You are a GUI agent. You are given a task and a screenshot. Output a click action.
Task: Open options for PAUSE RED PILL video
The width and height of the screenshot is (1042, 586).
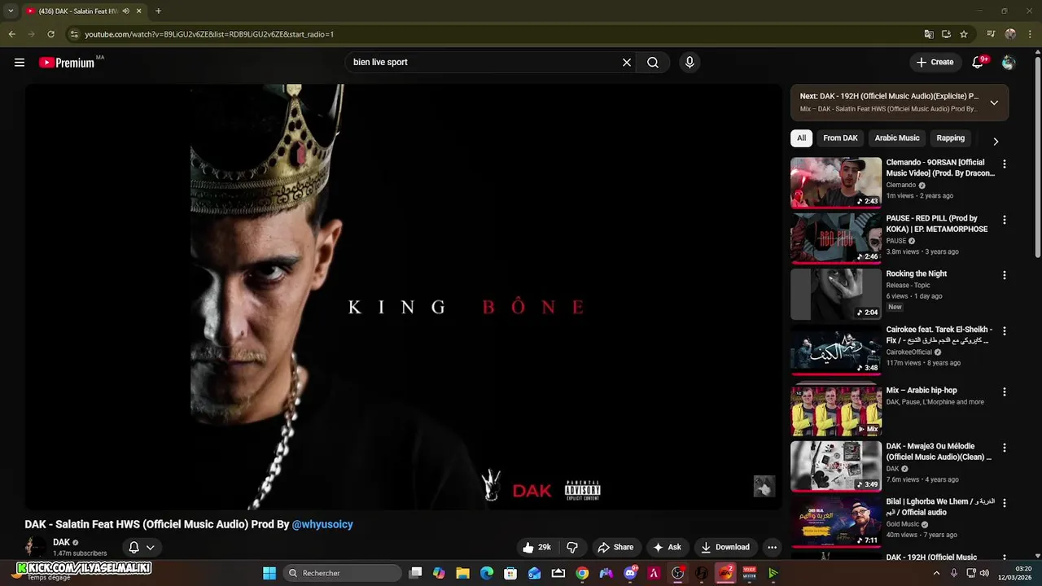(1004, 220)
